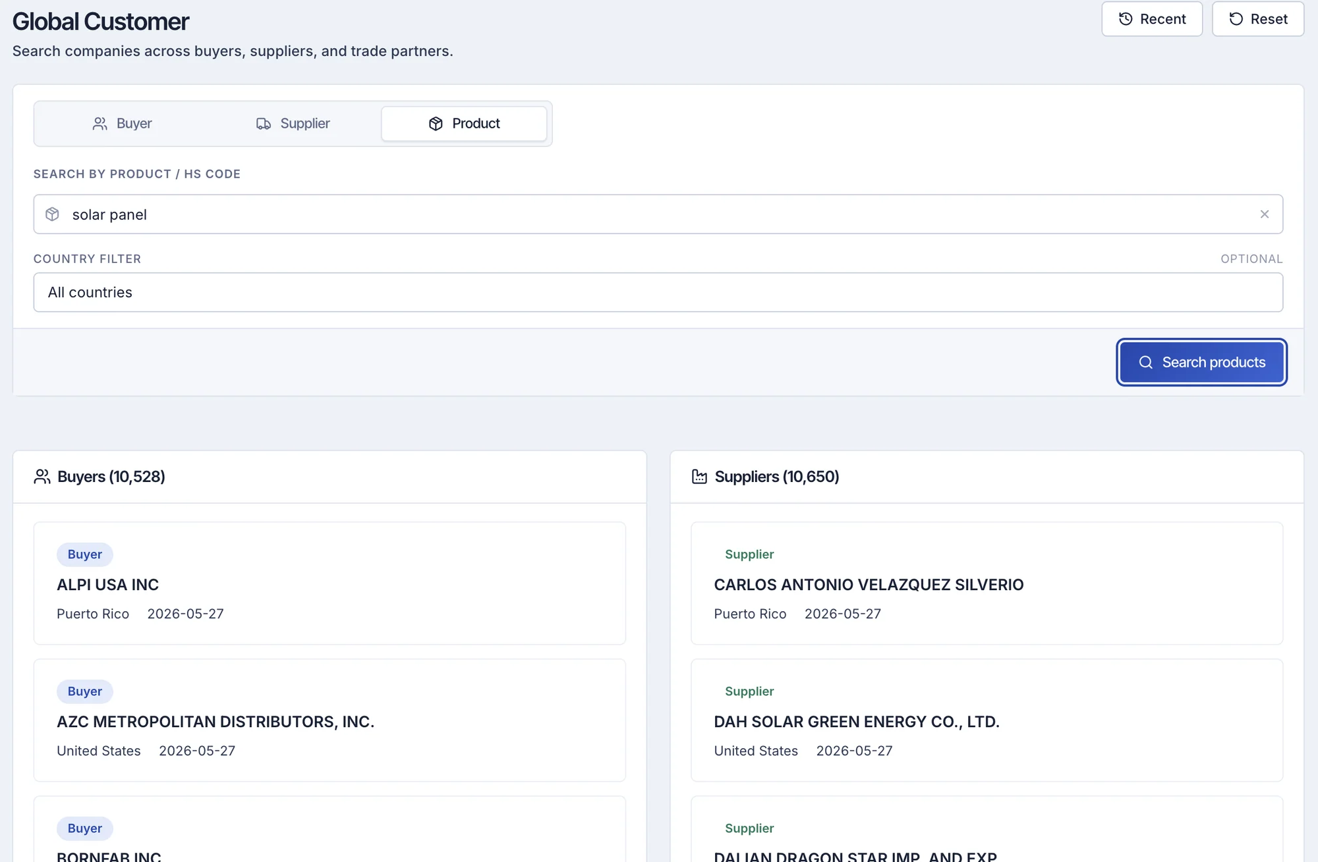Click Puerto Rico under CARLOS ANTONIO VELAZQUEZ SILVERIO
1318x862 pixels.
point(750,614)
